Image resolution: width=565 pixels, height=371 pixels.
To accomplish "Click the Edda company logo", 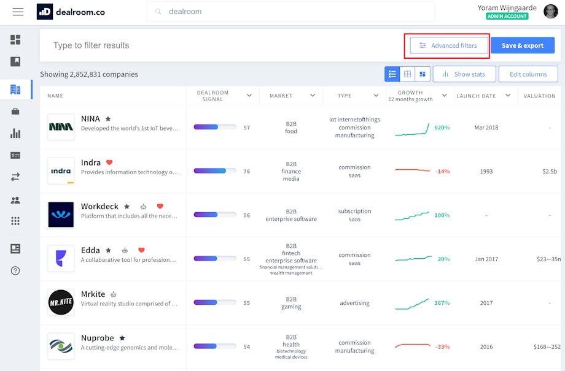I will 61,258.
